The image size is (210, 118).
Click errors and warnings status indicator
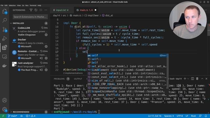tap(31, 116)
